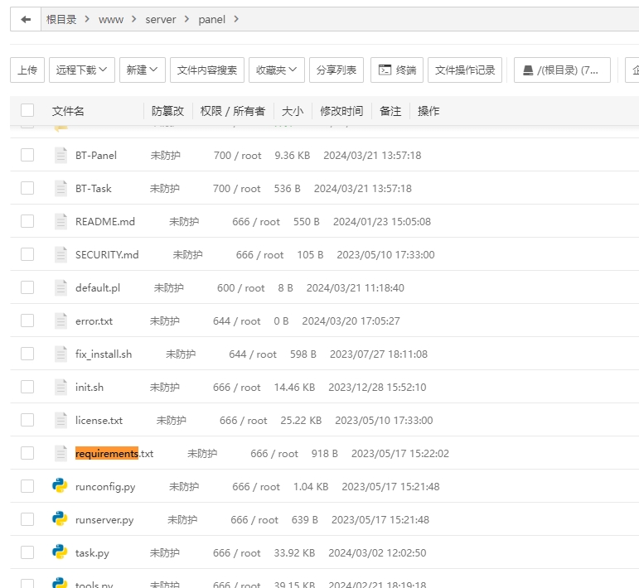
Task: Click the 防篡改 column header
Action: [168, 111]
